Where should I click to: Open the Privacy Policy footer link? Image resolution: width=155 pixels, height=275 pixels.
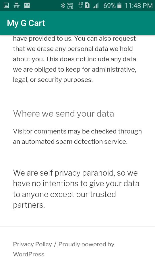click(x=32, y=244)
